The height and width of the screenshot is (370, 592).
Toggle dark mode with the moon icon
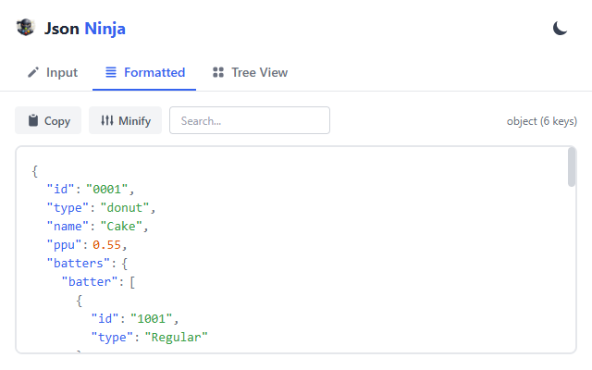coord(560,29)
